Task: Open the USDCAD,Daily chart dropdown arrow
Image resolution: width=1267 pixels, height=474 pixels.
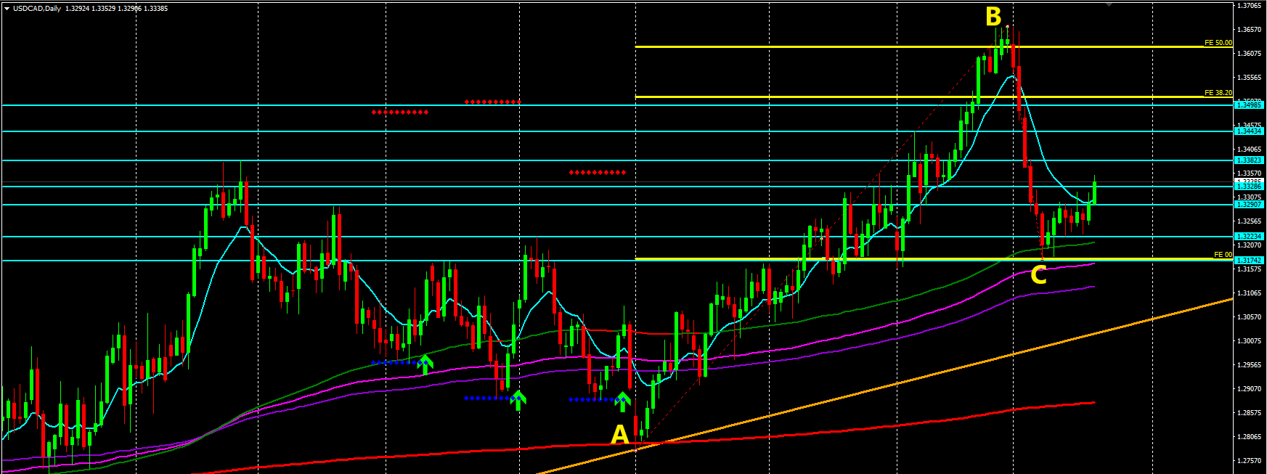Action: tap(7, 9)
